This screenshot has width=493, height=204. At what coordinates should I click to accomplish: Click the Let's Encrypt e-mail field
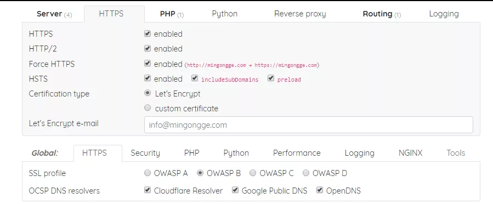[308, 125]
